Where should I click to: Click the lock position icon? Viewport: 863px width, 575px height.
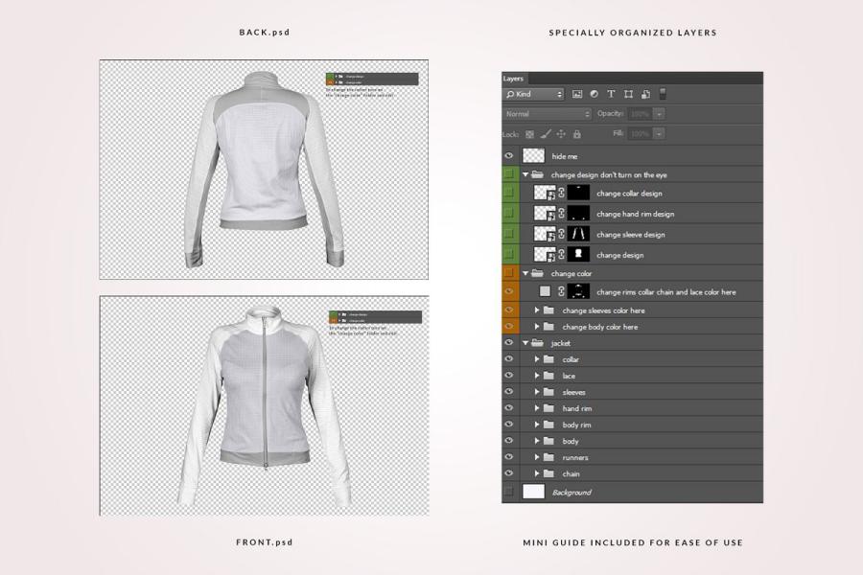(561, 134)
